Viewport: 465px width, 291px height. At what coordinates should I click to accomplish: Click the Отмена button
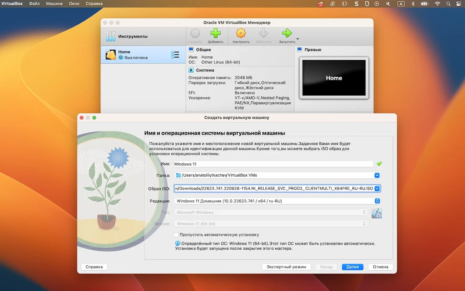[380, 267]
